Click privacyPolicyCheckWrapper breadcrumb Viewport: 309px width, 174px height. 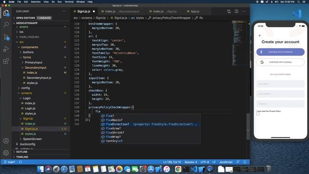[x=171, y=18]
